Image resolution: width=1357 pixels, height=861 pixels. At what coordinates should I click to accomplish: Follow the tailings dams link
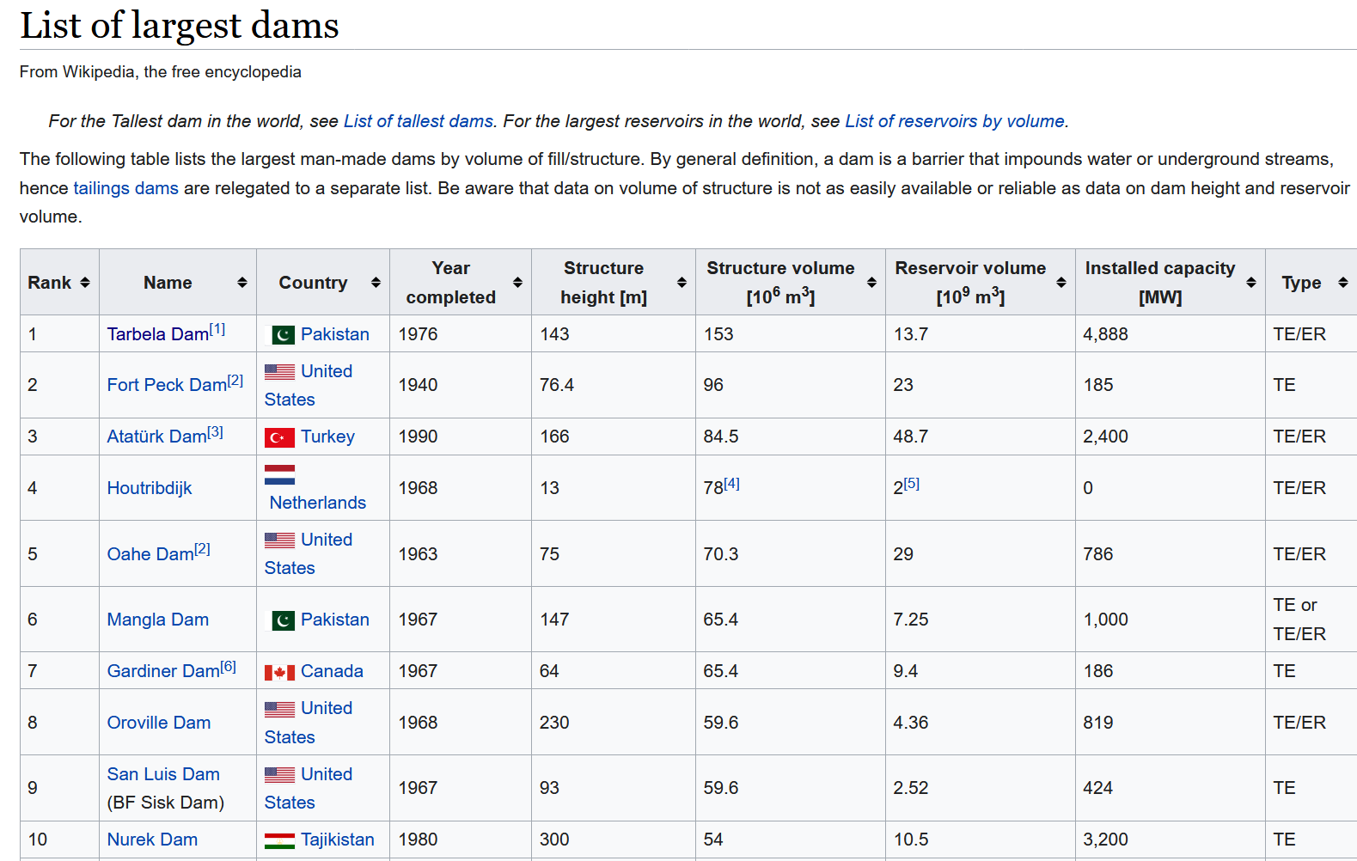coord(125,188)
